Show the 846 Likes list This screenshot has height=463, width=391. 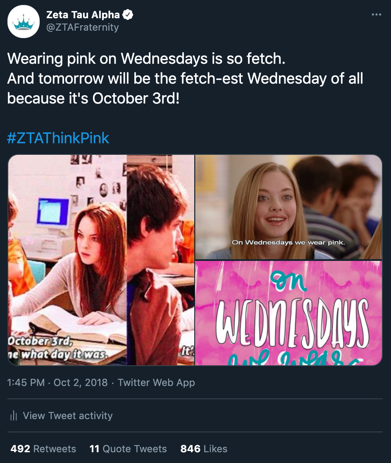tap(204, 449)
